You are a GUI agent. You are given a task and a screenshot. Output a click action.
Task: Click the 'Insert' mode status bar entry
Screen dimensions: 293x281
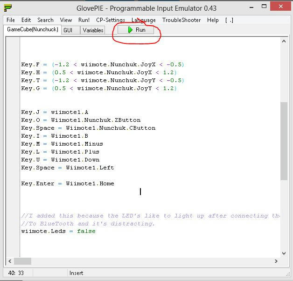click(x=76, y=273)
